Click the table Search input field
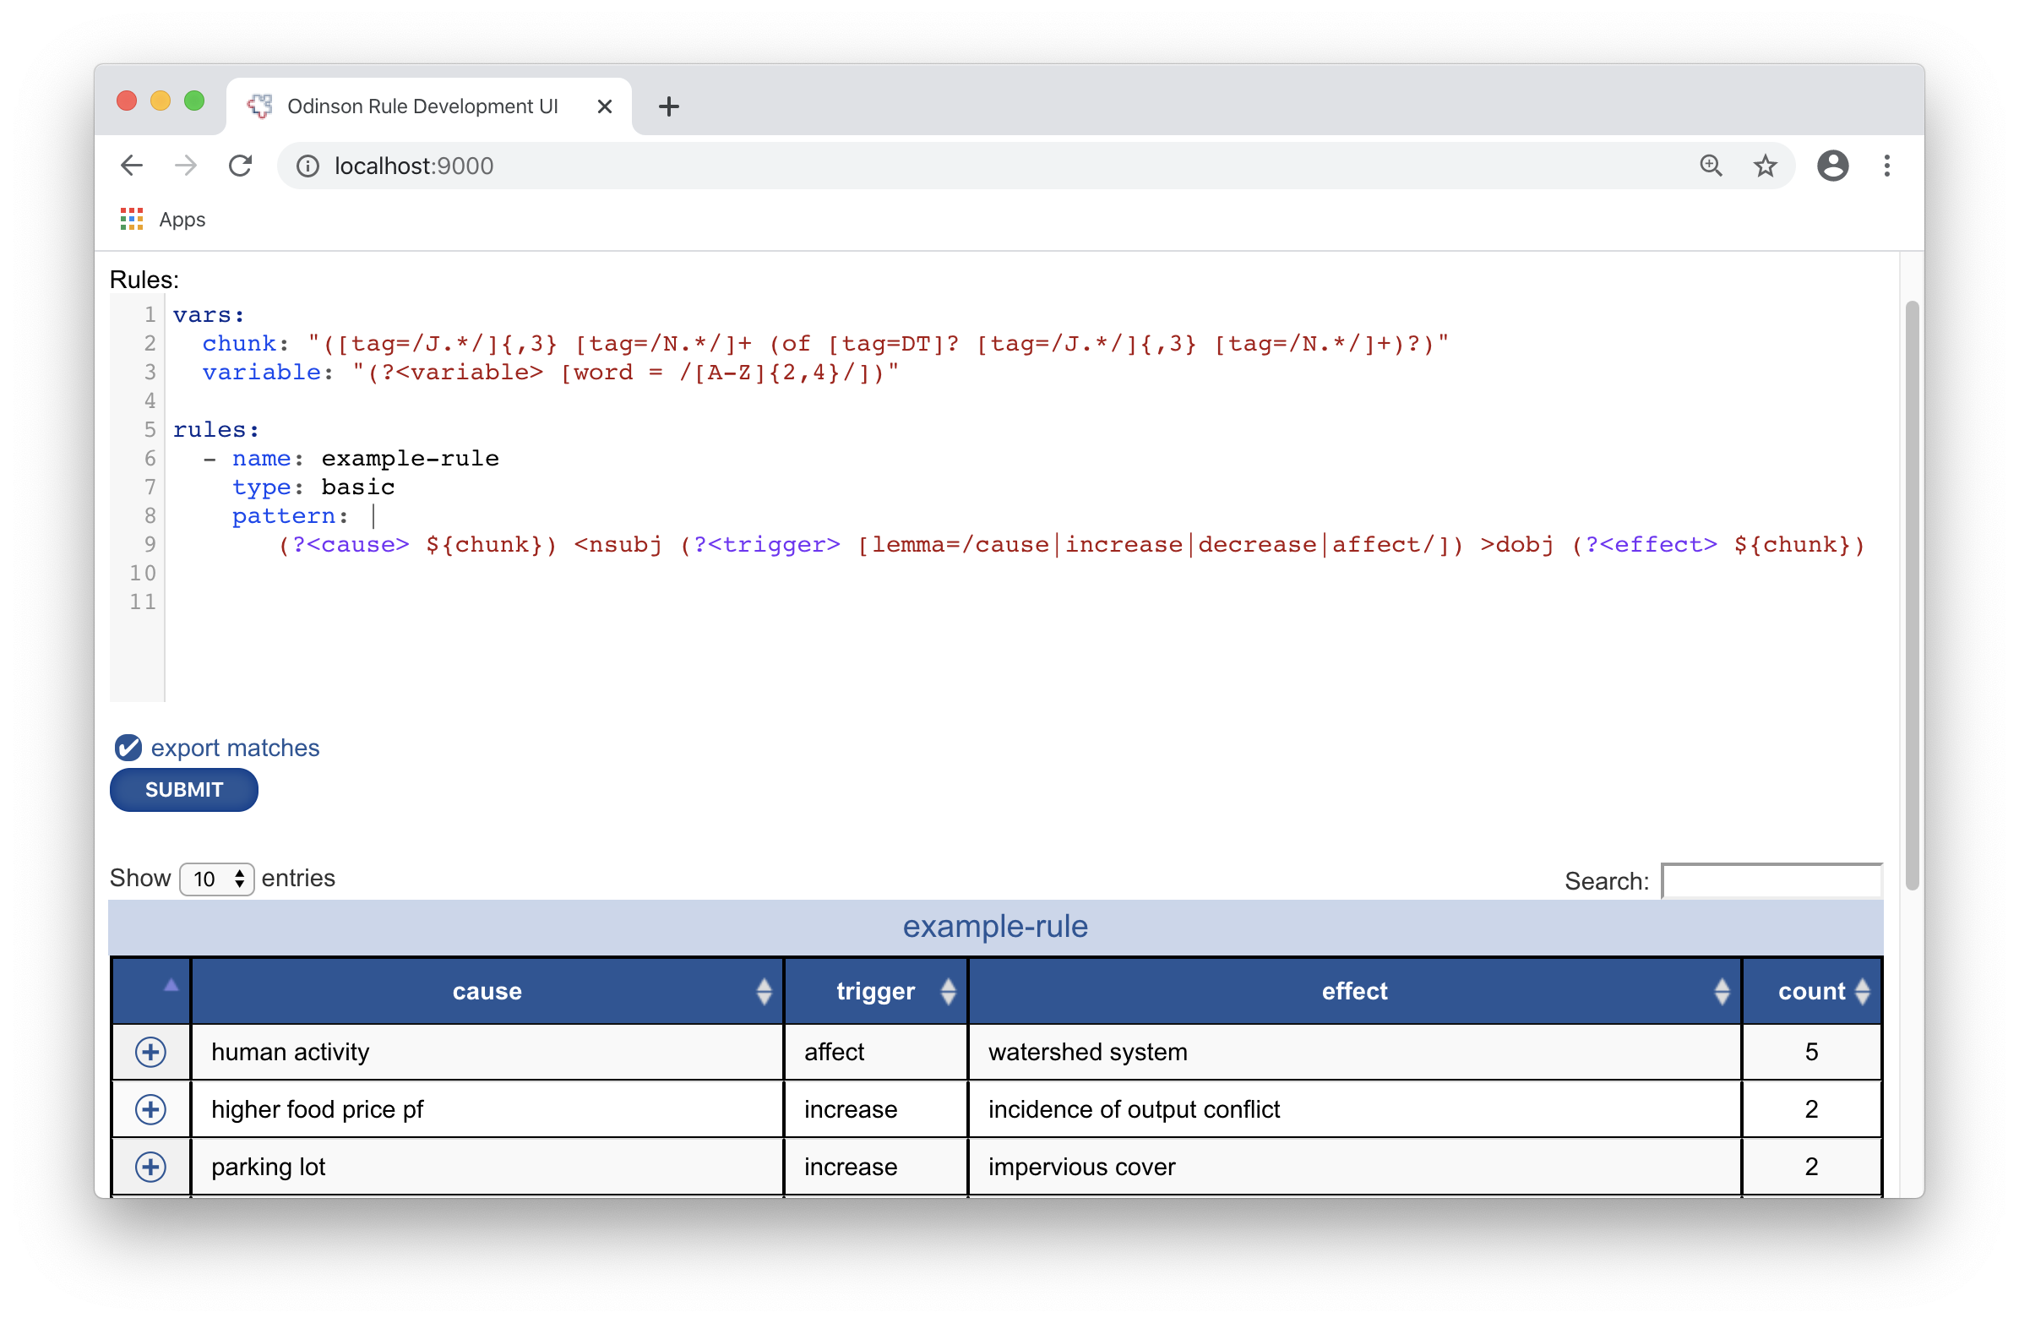Image resolution: width=2019 pixels, height=1323 pixels. (1771, 881)
